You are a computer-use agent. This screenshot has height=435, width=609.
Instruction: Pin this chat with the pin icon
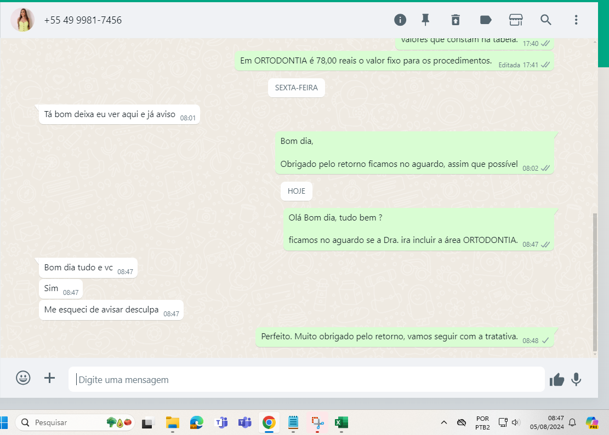point(426,20)
